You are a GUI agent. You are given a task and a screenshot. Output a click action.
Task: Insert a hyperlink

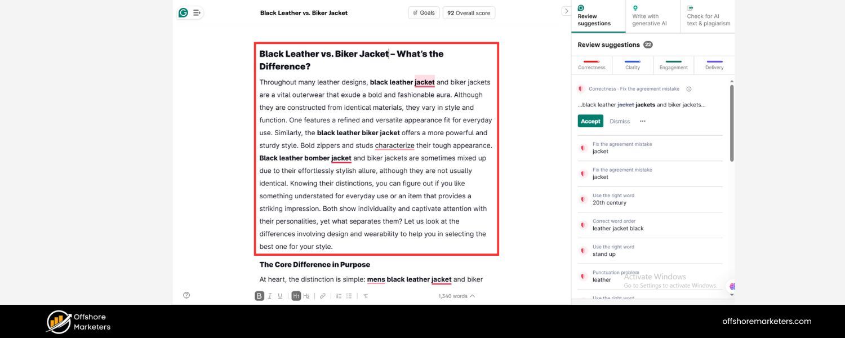[x=322, y=295]
